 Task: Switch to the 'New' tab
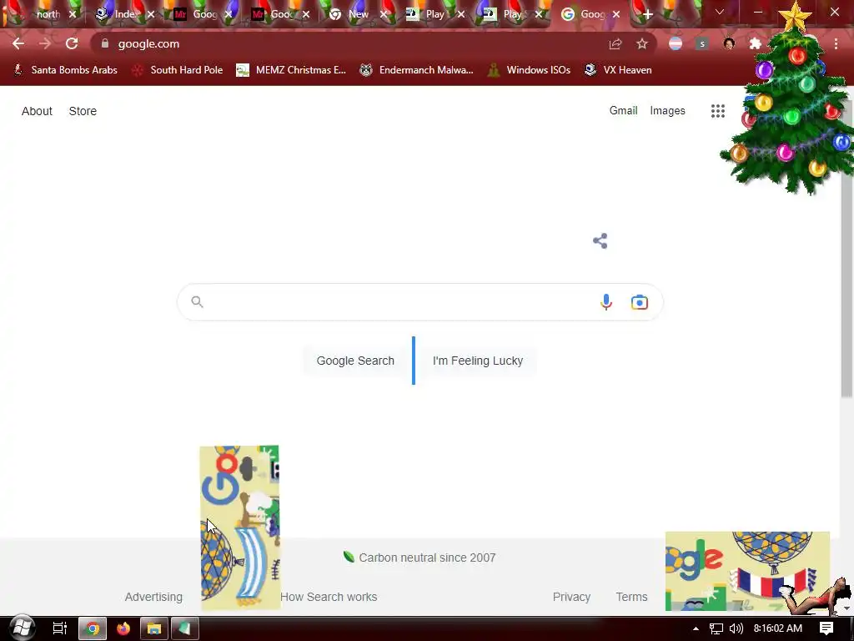357,14
